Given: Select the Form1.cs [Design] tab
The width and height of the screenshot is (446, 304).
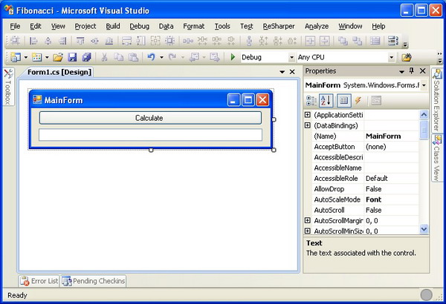Looking at the screenshot, I should 59,72.
